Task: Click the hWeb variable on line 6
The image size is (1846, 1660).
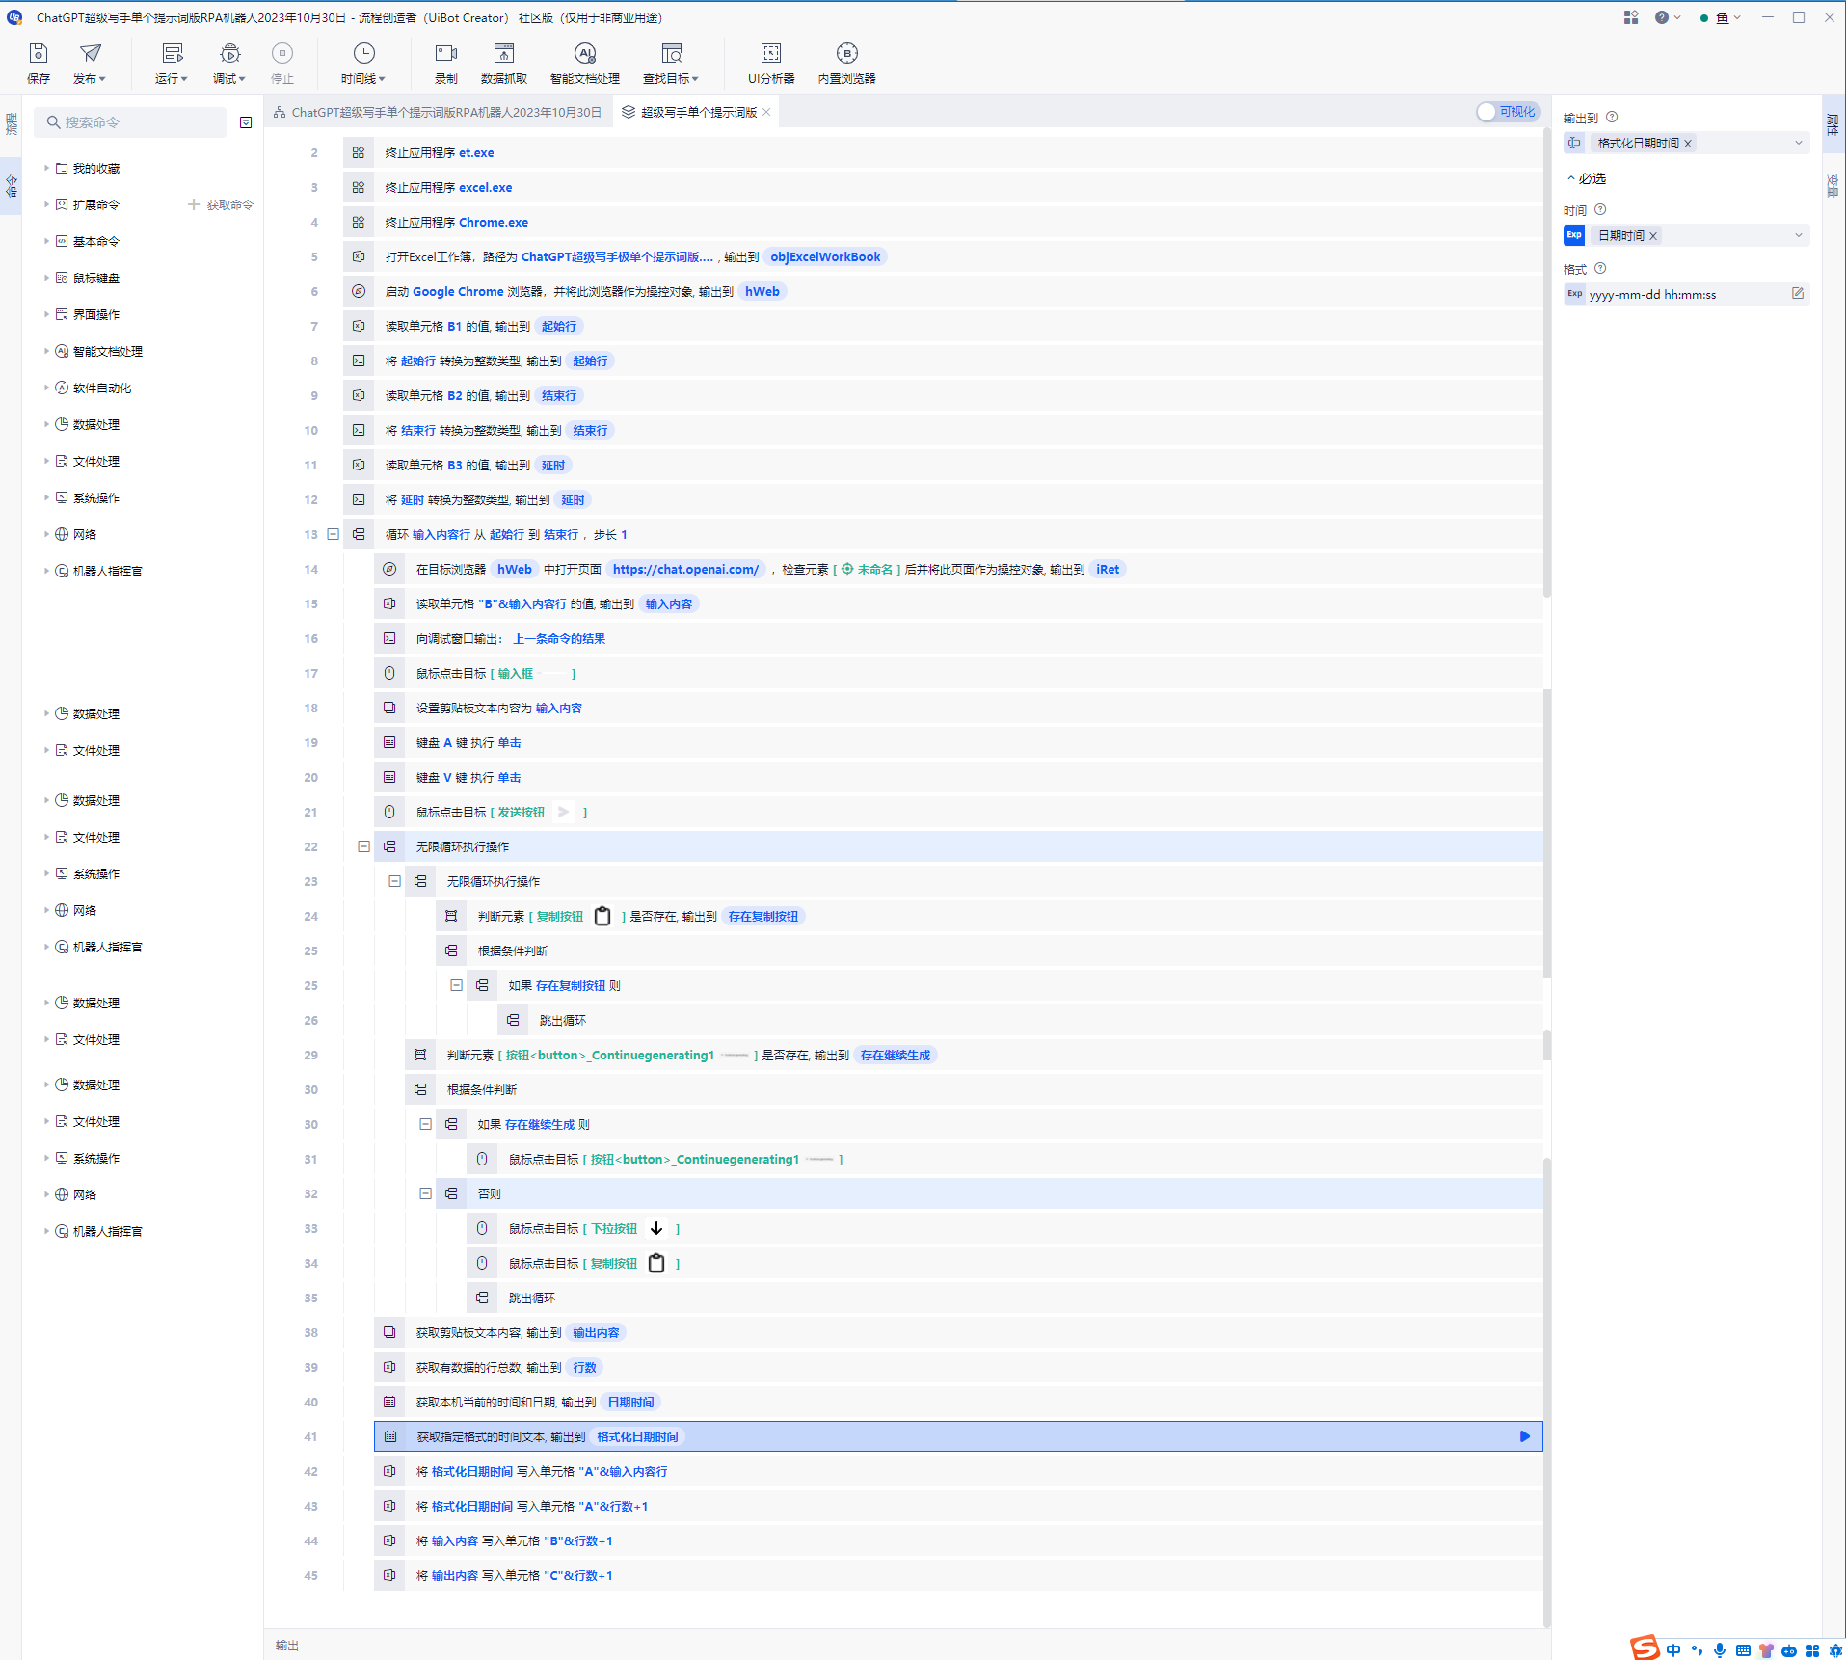Action: pyautogui.click(x=762, y=291)
